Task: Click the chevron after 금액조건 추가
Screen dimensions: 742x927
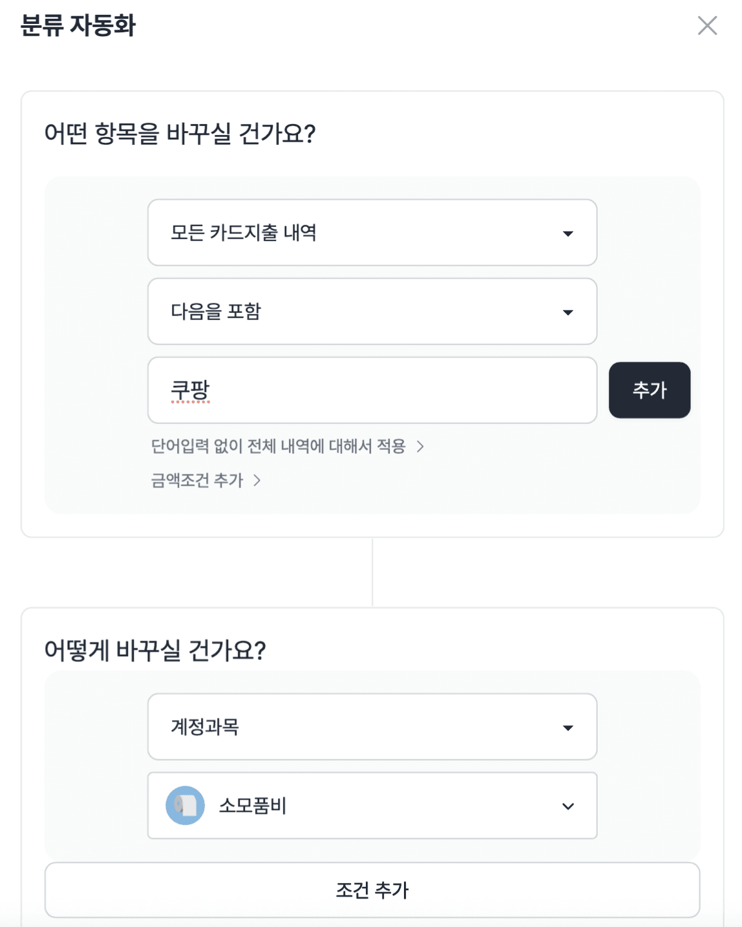Action: point(257,480)
